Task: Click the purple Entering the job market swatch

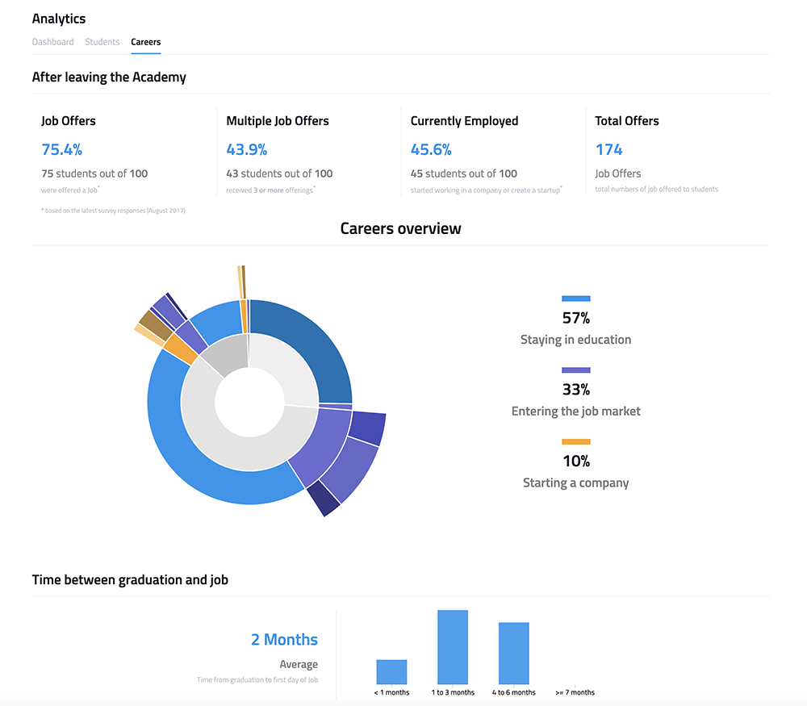Action: point(576,370)
